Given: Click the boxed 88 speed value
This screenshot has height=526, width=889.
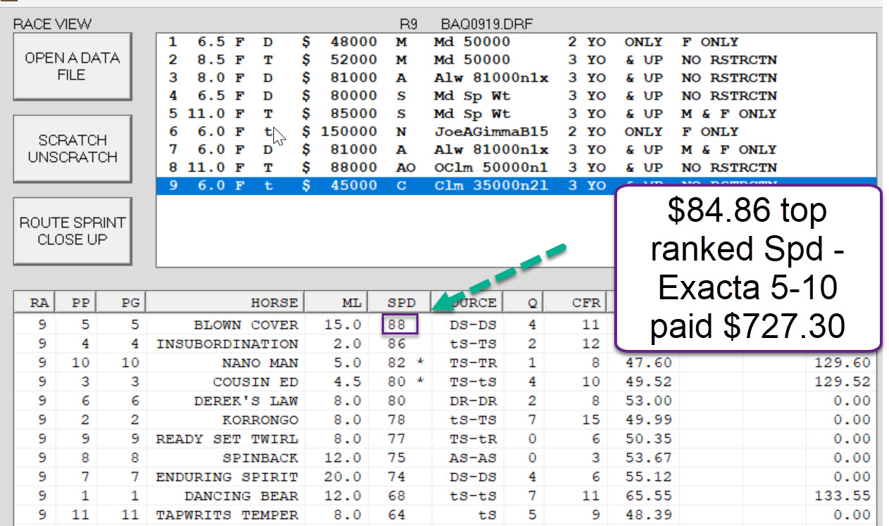Looking at the screenshot, I should click(400, 325).
